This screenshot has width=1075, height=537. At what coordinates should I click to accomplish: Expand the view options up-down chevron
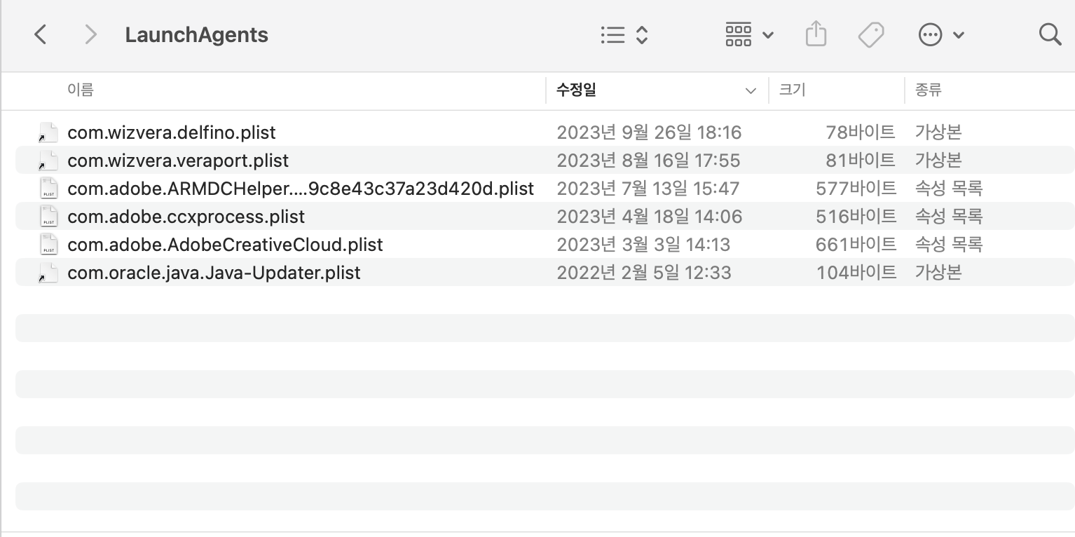(x=642, y=34)
